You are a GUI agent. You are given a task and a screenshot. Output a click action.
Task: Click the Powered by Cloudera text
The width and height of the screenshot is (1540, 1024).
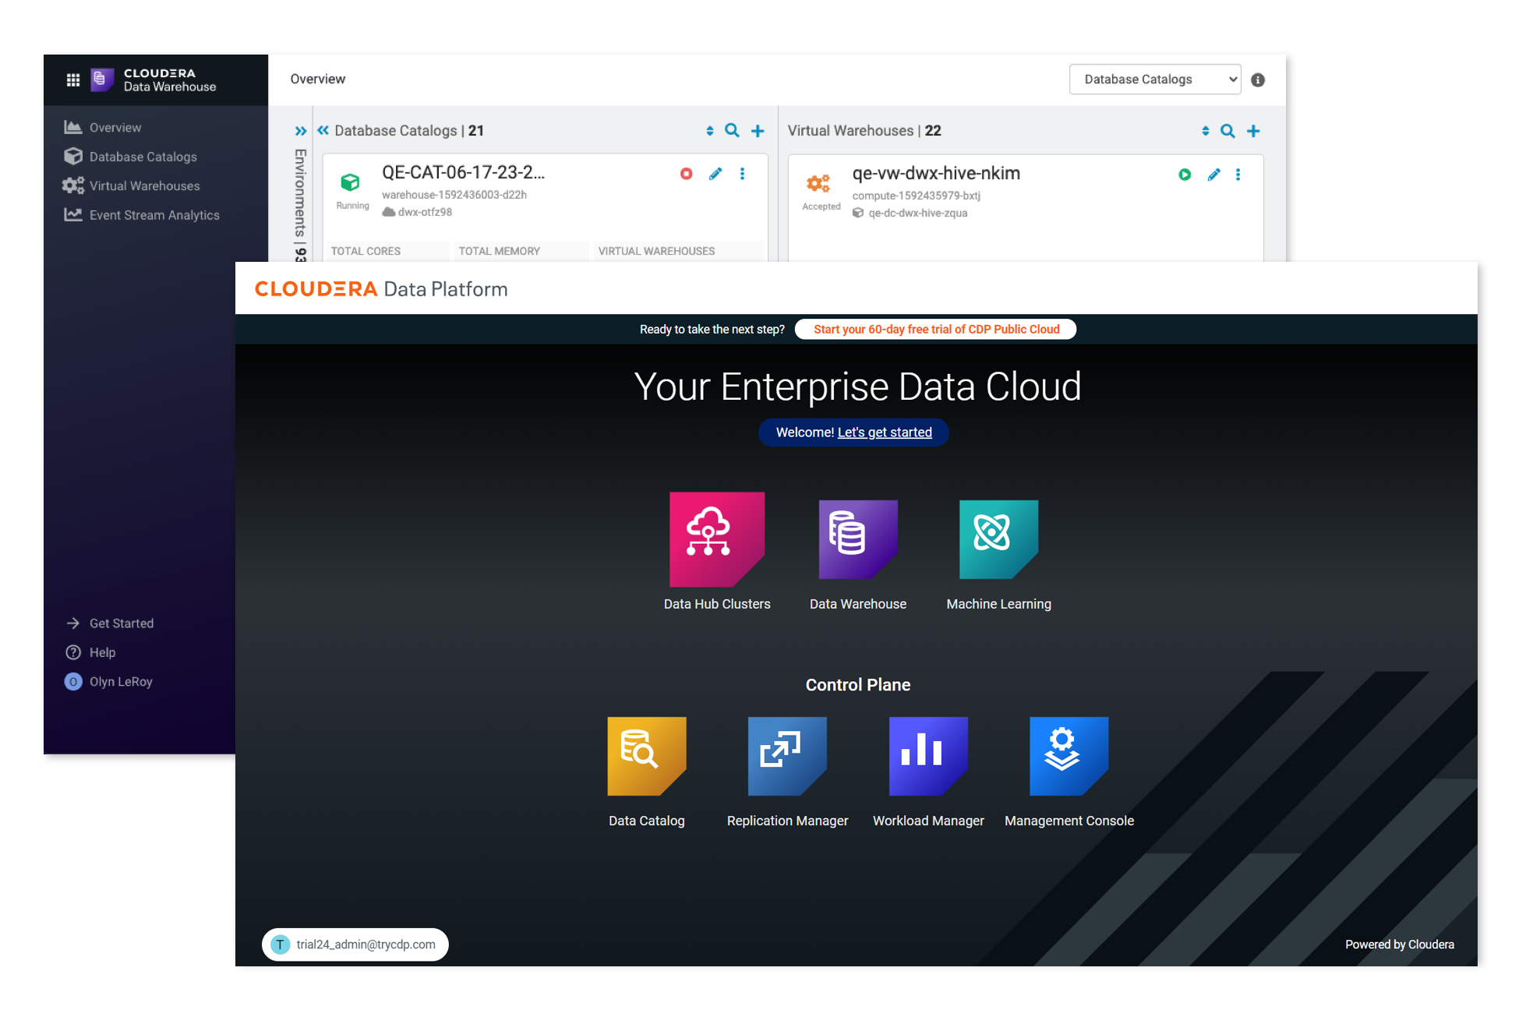point(1399,945)
